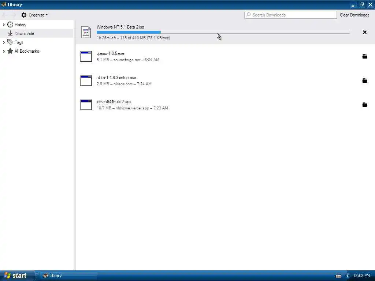Click the Downloads arrow icon in sidebar
The image size is (375, 281).
[x=10, y=33]
